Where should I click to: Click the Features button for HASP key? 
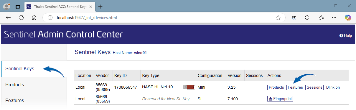(295, 87)
